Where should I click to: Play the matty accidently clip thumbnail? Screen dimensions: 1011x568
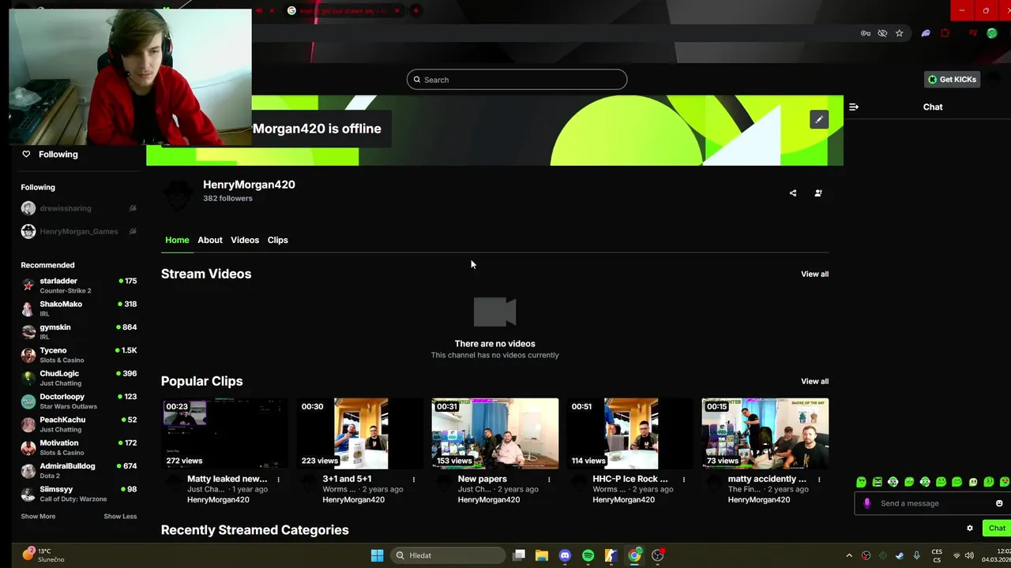[765, 433]
